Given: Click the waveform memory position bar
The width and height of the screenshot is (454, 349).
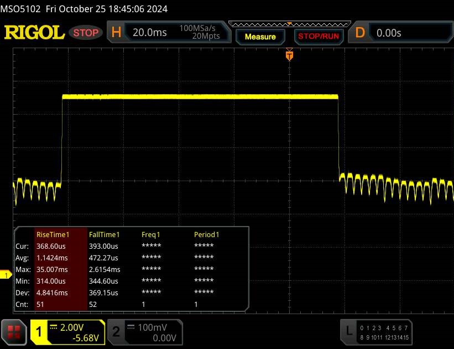Looking at the screenshot, I should (290, 24).
